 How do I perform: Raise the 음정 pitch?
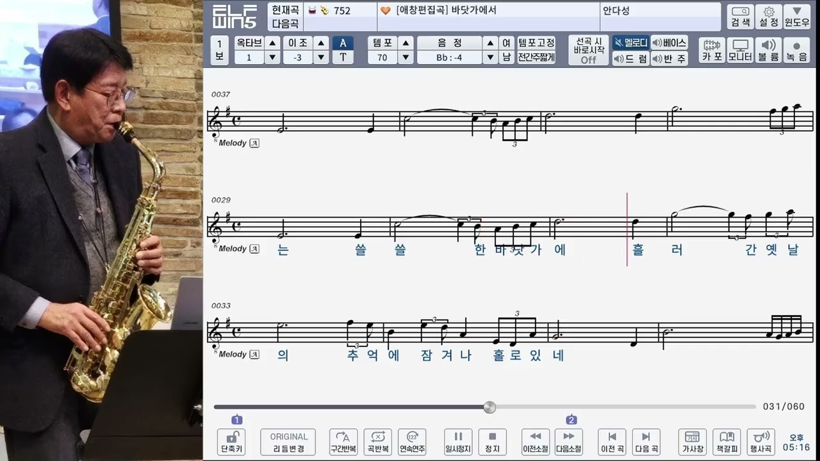pos(490,43)
